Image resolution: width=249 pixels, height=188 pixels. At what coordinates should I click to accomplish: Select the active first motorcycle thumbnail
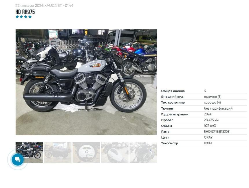coord(29,152)
